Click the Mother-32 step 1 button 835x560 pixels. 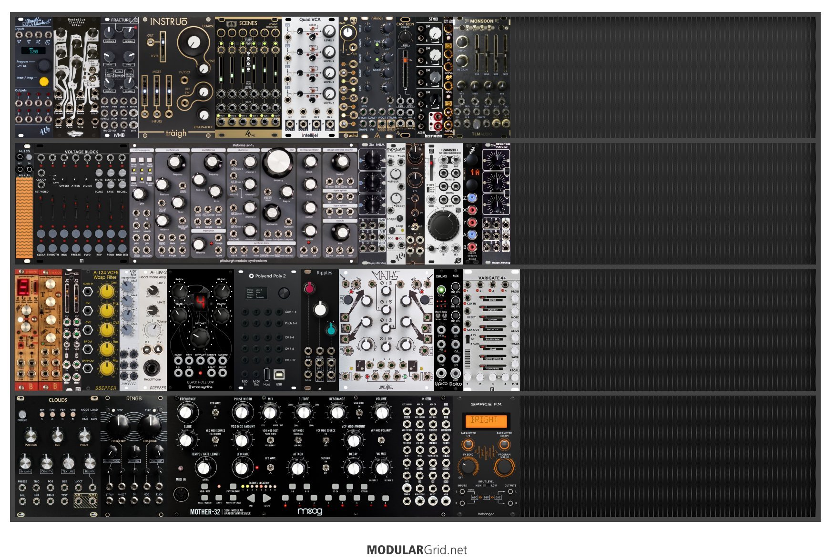[x=285, y=498]
